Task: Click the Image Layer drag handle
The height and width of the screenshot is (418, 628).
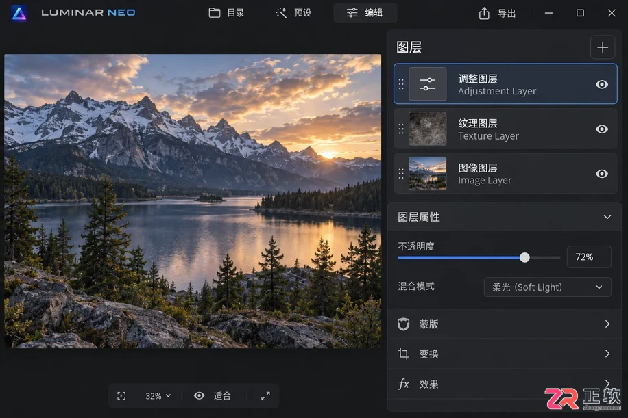Action: [x=401, y=174]
